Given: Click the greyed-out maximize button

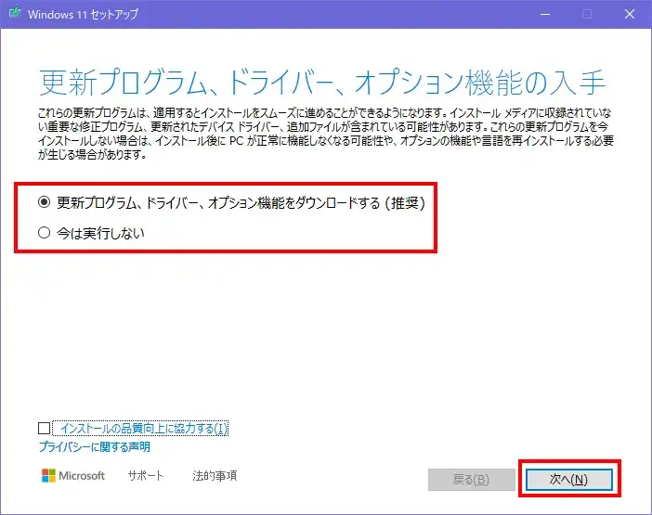Looking at the screenshot, I should pyautogui.click(x=587, y=14).
